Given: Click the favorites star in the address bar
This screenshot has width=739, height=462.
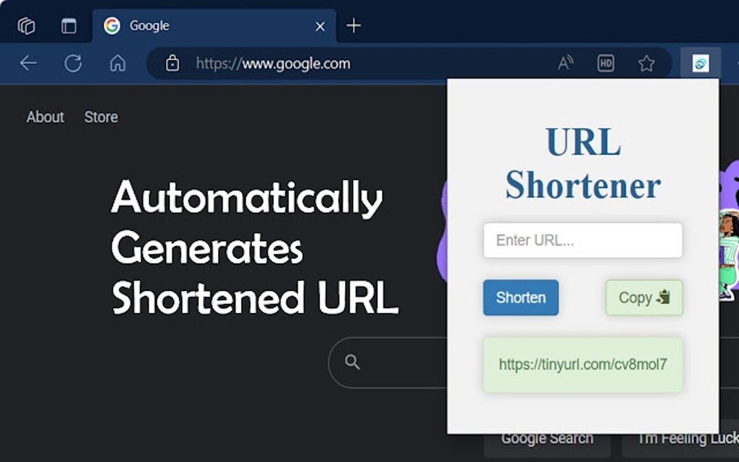Looking at the screenshot, I should click(645, 63).
